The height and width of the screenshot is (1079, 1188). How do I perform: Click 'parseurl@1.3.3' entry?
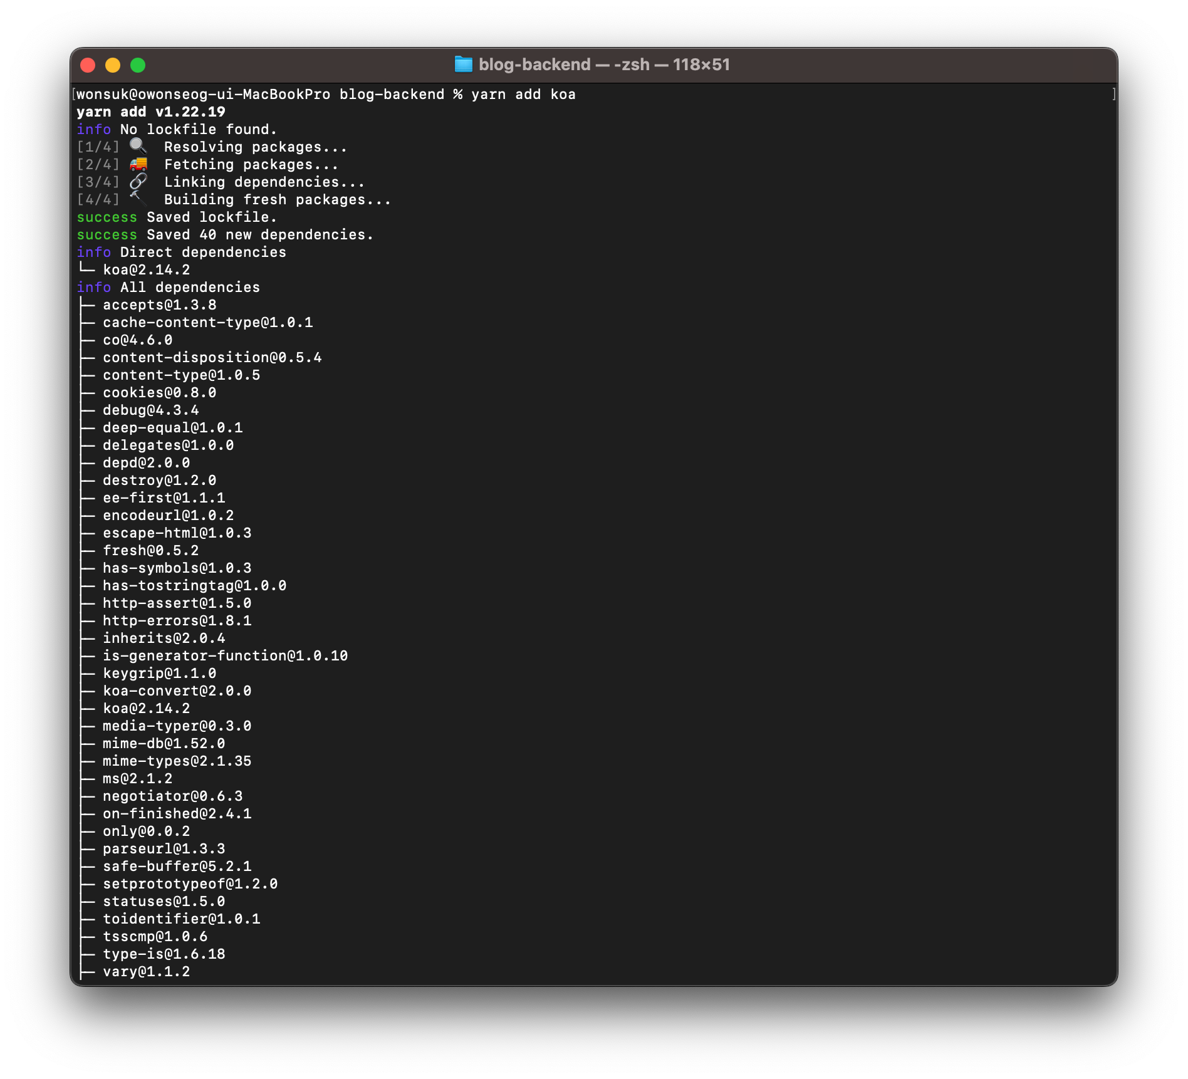[164, 849]
